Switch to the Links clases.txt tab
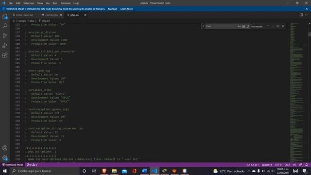 click(x=23, y=15)
